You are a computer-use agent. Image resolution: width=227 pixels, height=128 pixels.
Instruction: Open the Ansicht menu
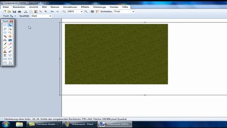point(34,7)
